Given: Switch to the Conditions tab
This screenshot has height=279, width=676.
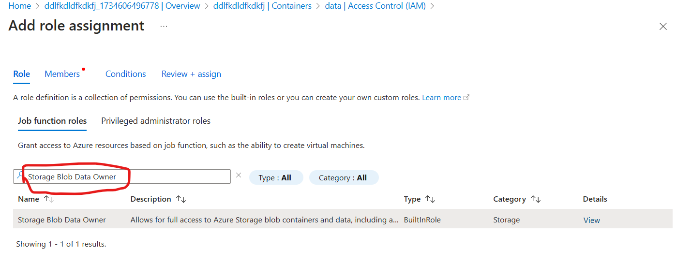Looking at the screenshot, I should click(125, 74).
